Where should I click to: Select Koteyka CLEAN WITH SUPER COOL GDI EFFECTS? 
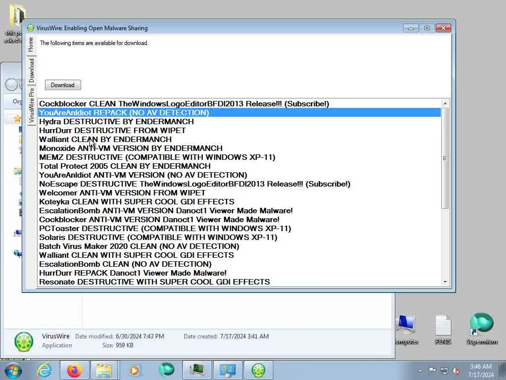[x=239, y=202]
